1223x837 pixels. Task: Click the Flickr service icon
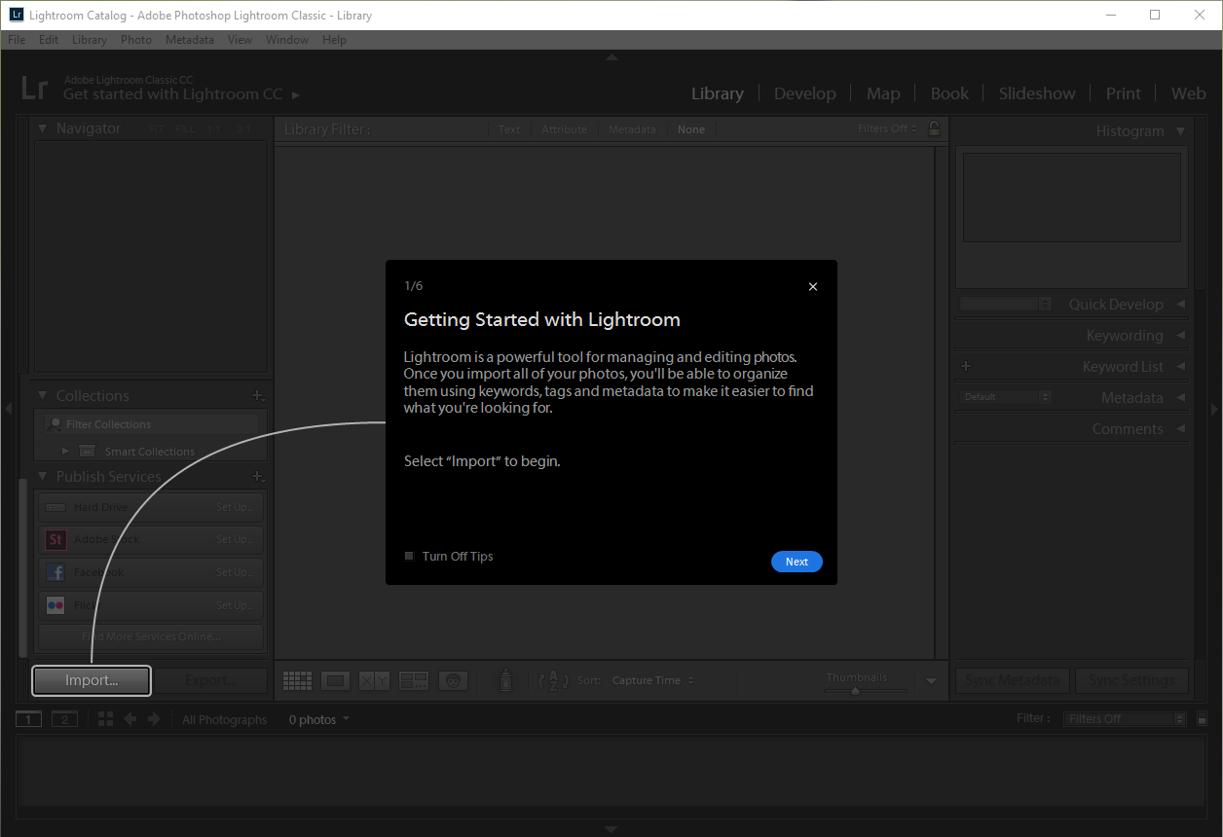click(x=56, y=605)
